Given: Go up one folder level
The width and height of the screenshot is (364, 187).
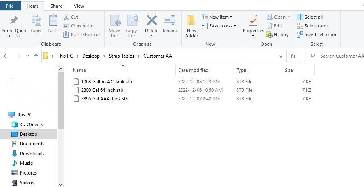Looking at the screenshot, I should [36, 56].
